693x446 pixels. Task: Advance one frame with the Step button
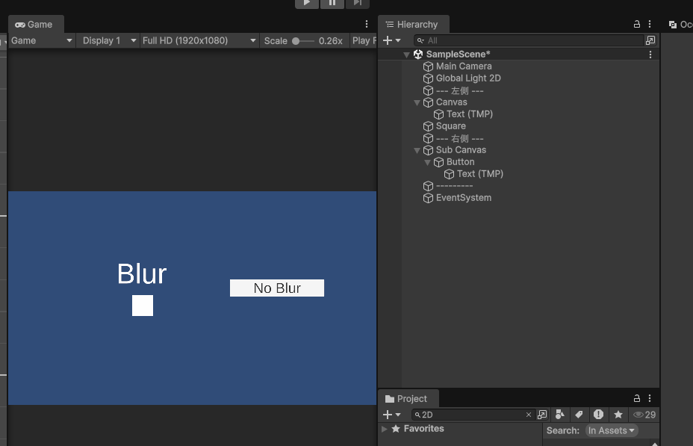357,4
